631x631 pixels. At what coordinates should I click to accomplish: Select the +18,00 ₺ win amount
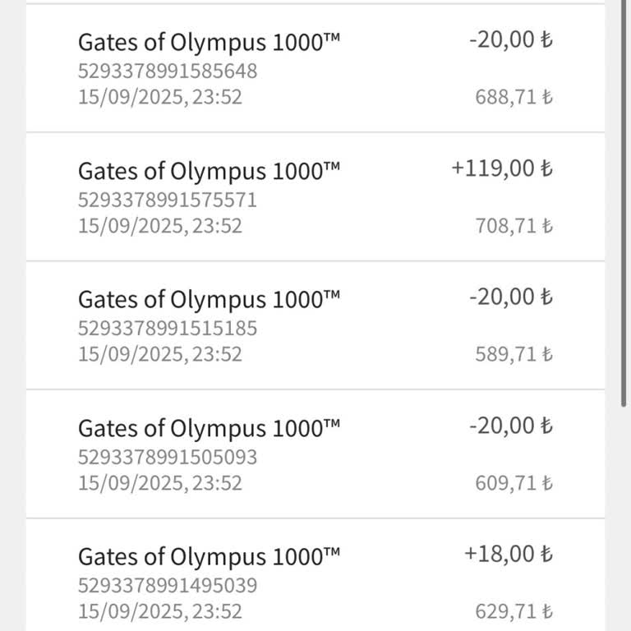coord(508,554)
